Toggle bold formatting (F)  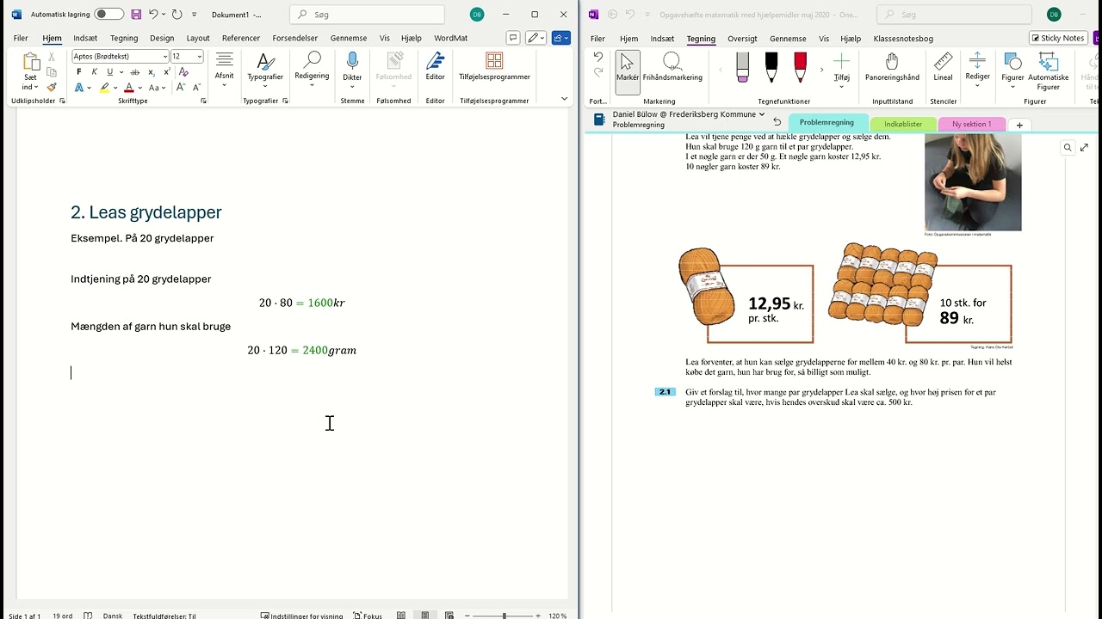click(80, 72)
